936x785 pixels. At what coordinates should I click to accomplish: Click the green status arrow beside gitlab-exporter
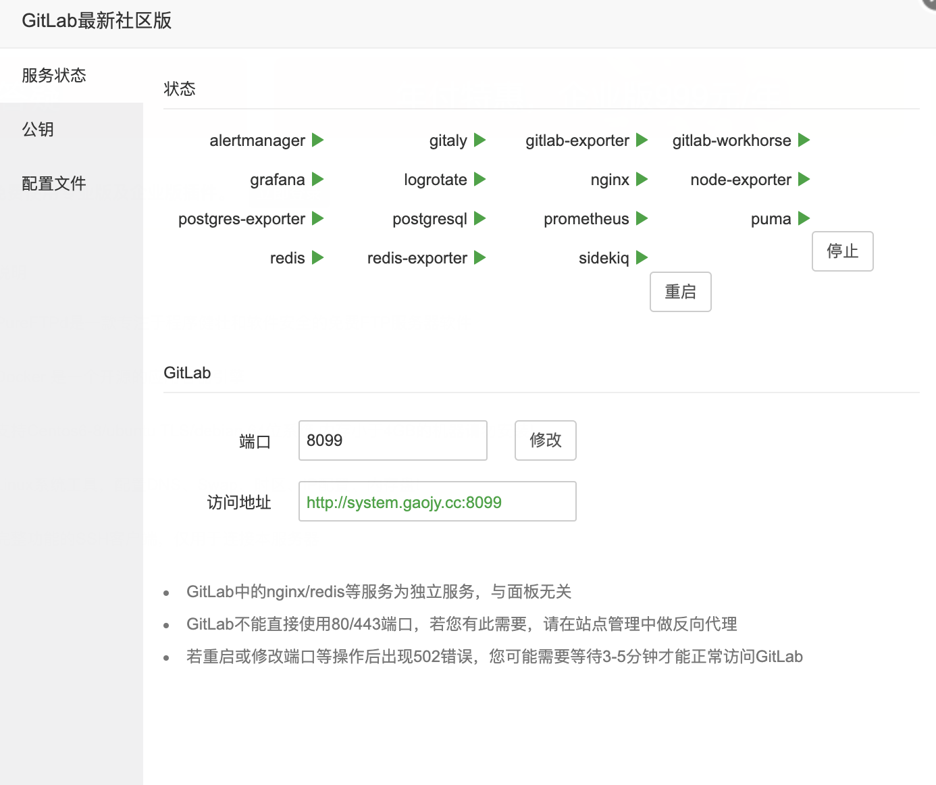pyautogui.click(x=642, y=141)
